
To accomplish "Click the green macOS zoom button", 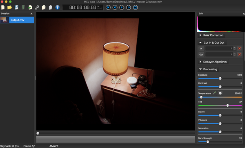I will [x=10, y=2].
